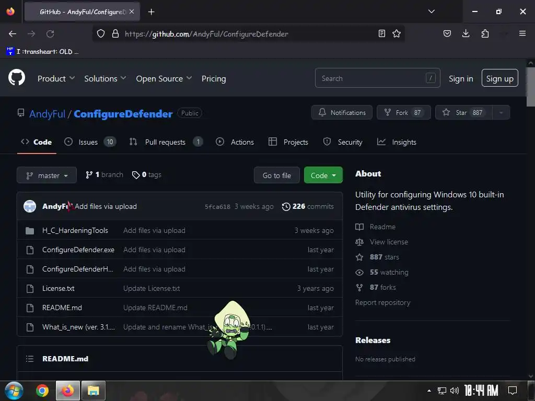
Task: Select the Code tab
Action: [37, 142]
